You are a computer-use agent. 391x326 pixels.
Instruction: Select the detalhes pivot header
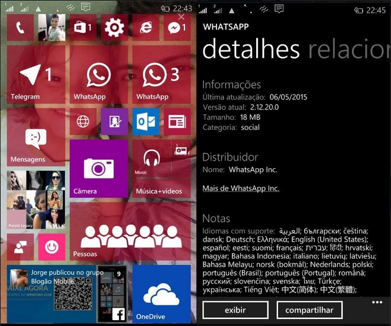pos(251,51)
